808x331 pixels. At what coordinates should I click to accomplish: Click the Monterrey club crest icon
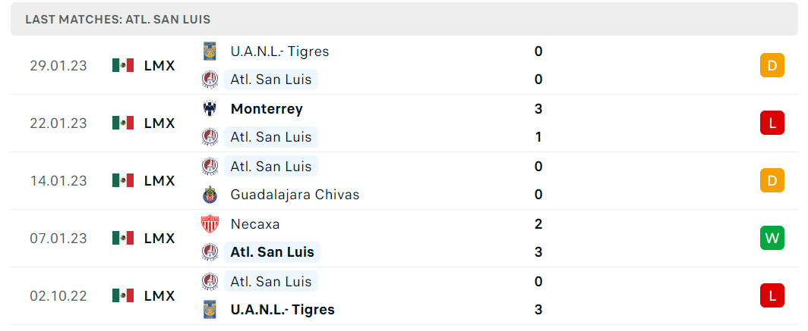[210, 109]
